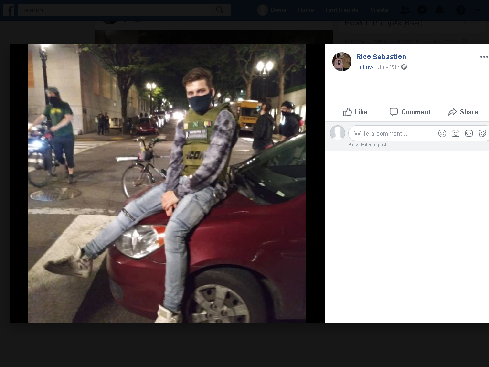489x367 pixels.
Task: Follow Rico Sebastion
Action: tap(364, 67)
